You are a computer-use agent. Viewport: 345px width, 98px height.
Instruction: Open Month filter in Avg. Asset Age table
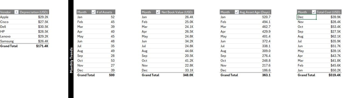click(x=237, y=12)
